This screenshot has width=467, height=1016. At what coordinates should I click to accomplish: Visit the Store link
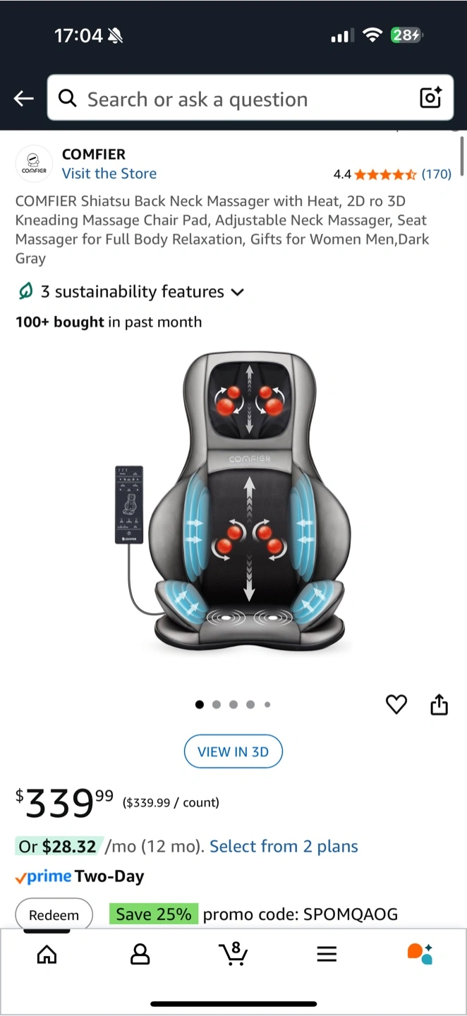(109, 174)
